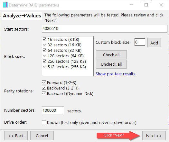This screenshot has width=169, height=142.
Task: Toggle 32 sectors (16 KB) checkbox
Action: (x=44, y=45)
